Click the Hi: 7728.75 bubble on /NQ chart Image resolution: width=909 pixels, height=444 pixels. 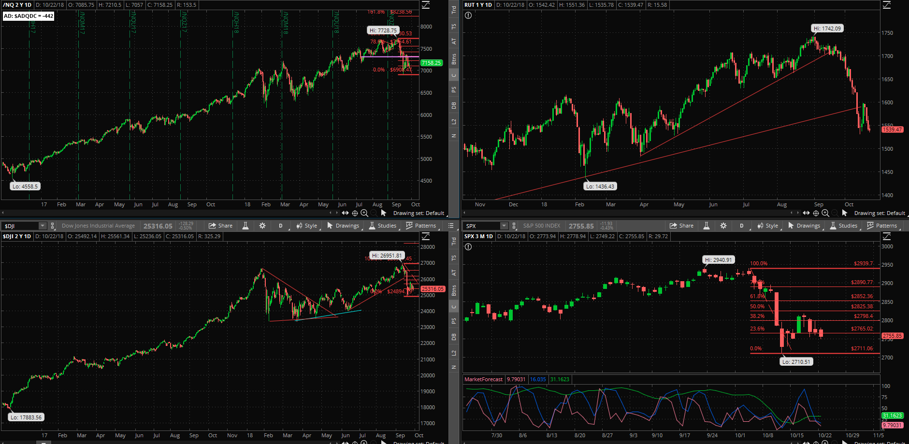[383, 30]
